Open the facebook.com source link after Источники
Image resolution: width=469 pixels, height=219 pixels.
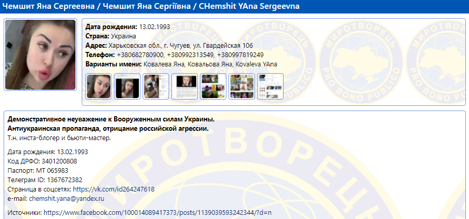(x=158, y=213)
